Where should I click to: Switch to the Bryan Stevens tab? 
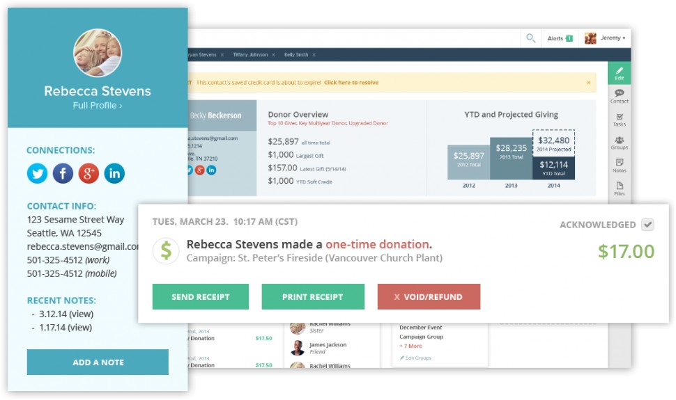pyautogui.click(x=202, y=55)
